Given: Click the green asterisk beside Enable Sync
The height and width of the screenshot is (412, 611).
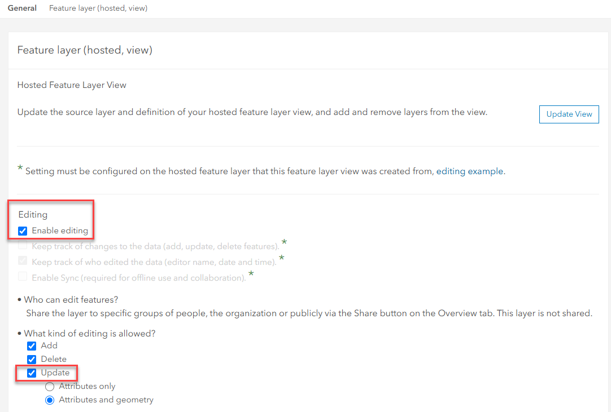Looking at the screenshot, I should point(251,274).
